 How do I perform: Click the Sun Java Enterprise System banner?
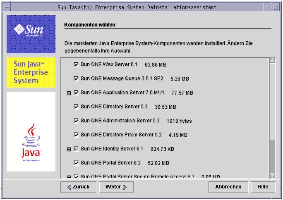(31, 72)
